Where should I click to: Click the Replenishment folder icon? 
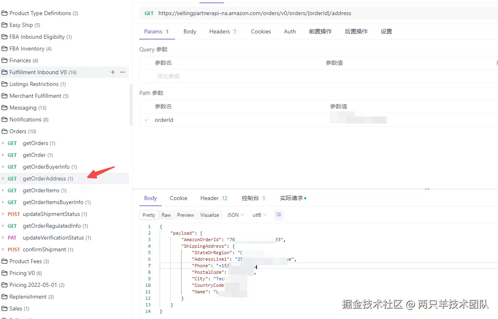[x=4, y=297]
